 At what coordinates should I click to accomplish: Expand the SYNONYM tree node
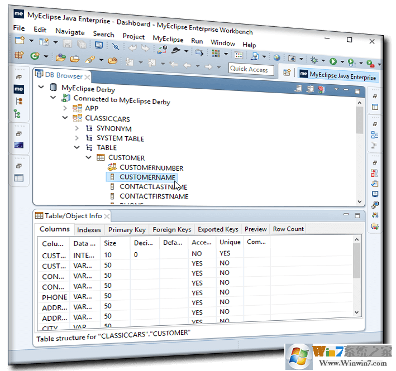tap(77, 128)
